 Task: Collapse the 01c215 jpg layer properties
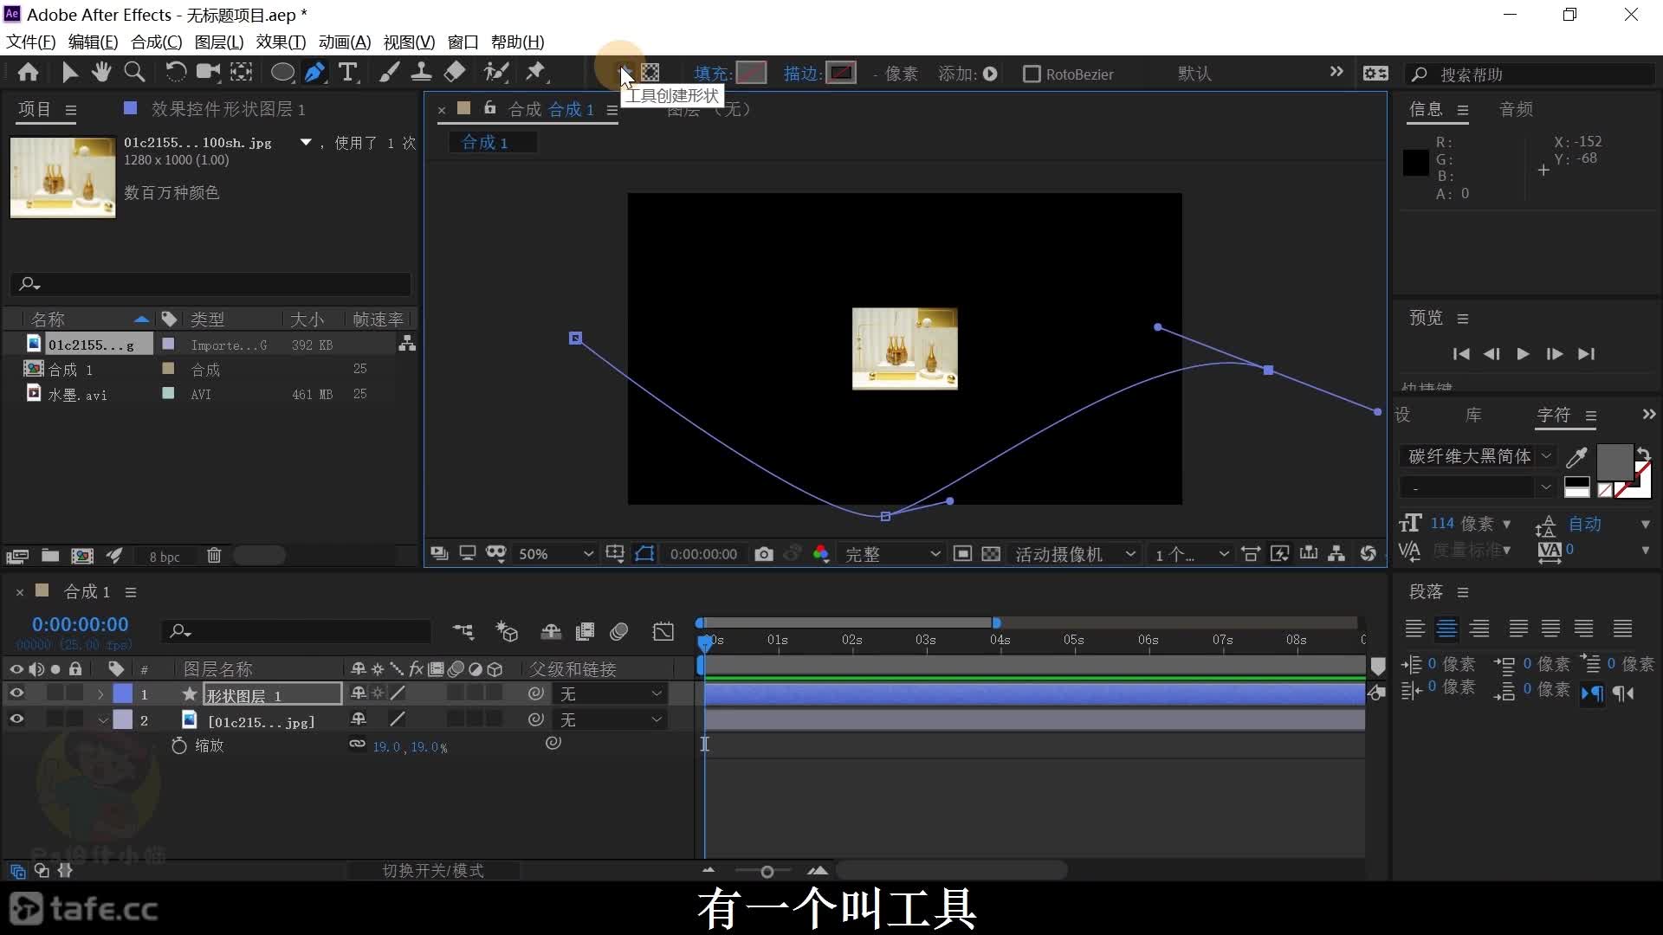[102, 720]
